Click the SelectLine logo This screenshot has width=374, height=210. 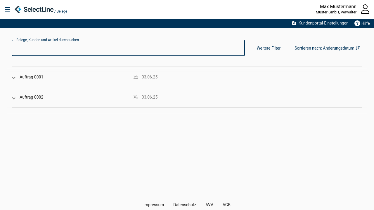34,9
